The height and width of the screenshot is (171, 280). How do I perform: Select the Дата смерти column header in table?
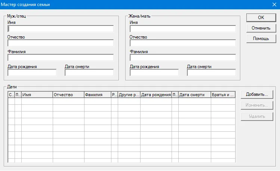point(194,95)
